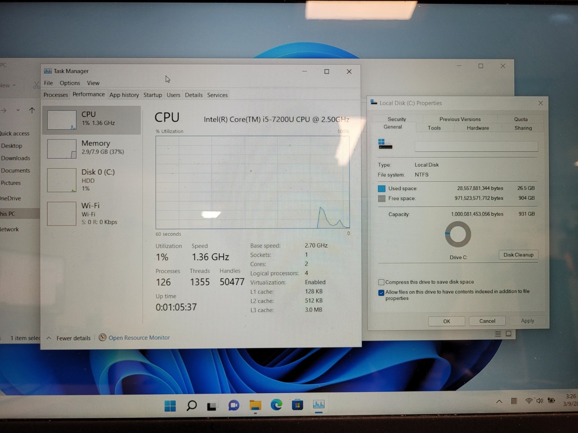Enable Compress this drive checkbox
This screenshot has height=433, width=578.
click(381, 282)
